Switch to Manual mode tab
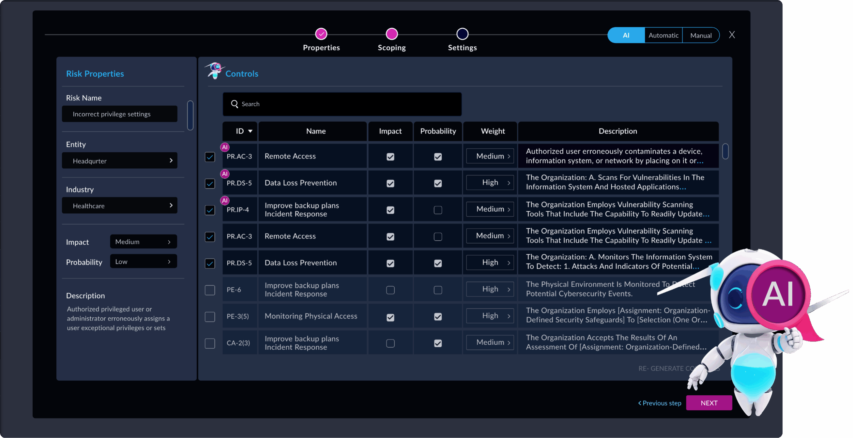 701,35
